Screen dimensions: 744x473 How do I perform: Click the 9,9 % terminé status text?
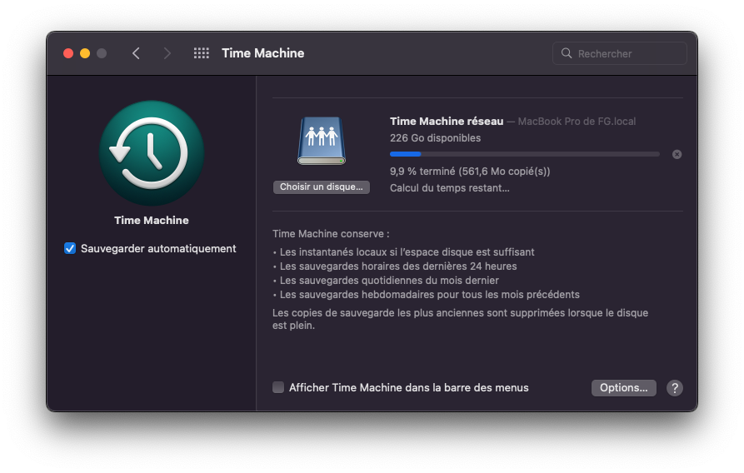470,172
